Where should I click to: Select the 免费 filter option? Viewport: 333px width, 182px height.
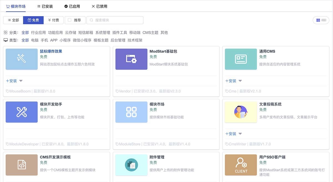(x=33, y=20)
